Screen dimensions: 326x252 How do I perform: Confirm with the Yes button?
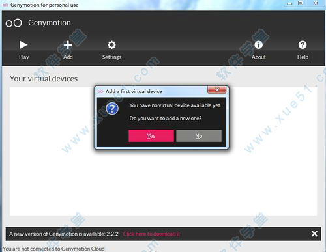tap(151, 136)
